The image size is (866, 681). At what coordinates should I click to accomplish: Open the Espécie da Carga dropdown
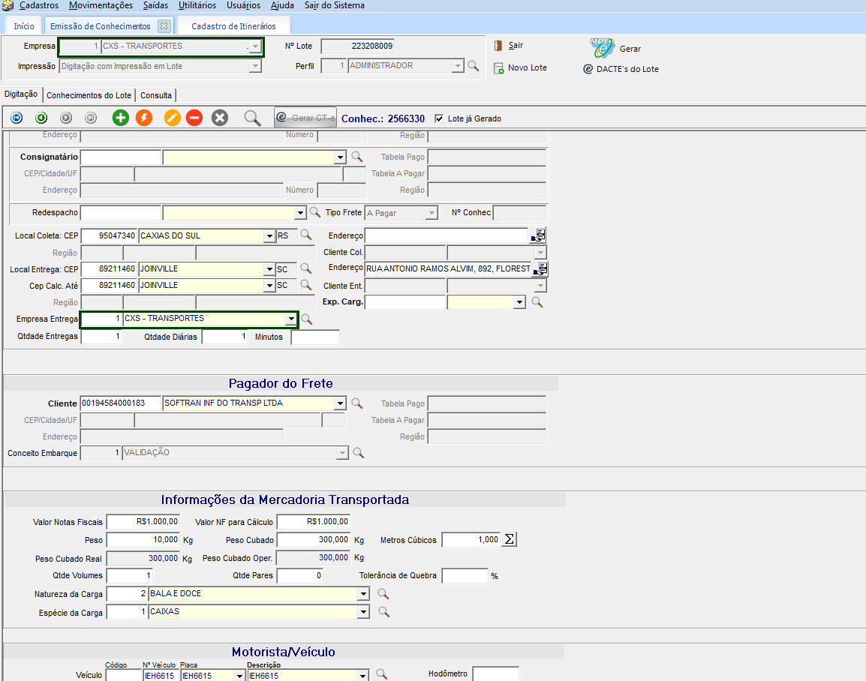363,612
